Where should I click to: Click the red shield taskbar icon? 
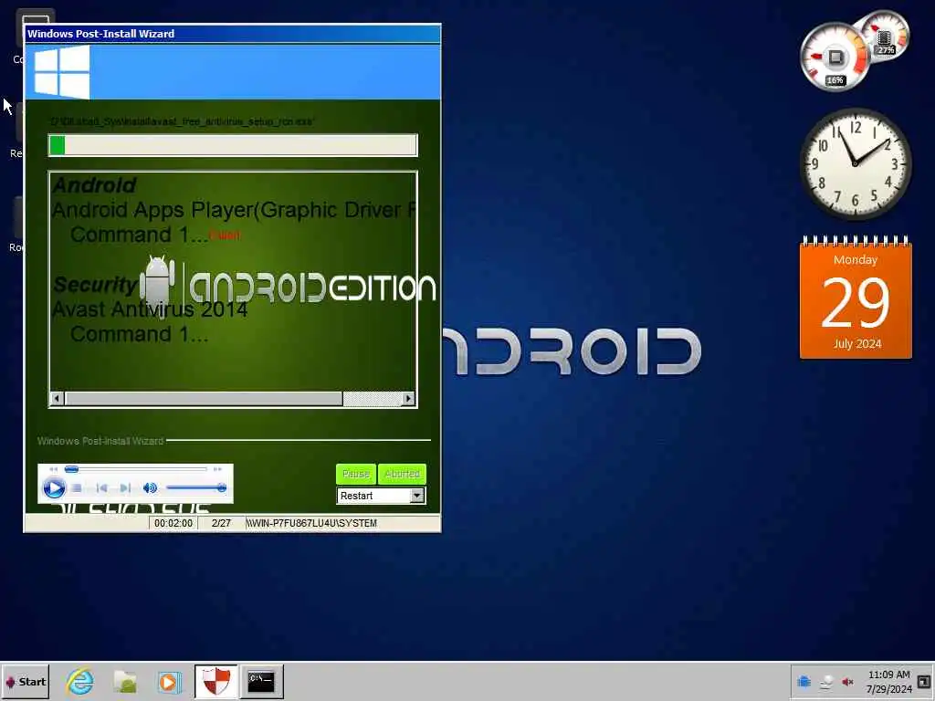[215, 682]
